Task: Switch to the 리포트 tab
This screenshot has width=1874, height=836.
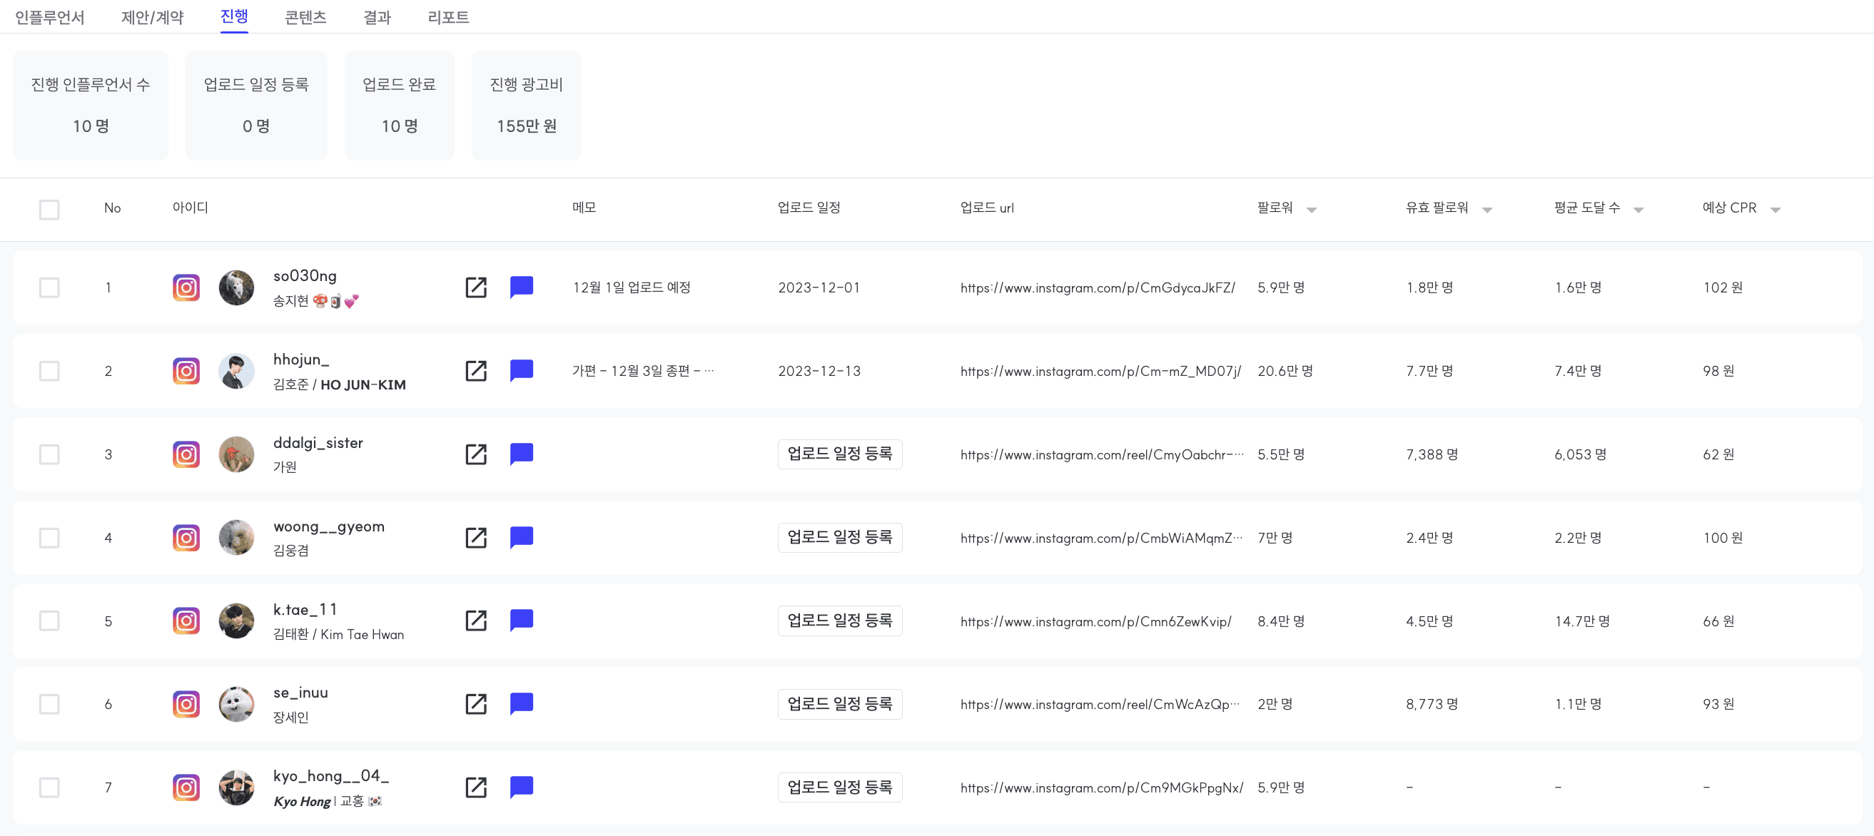Action: (x=448, y=16)
